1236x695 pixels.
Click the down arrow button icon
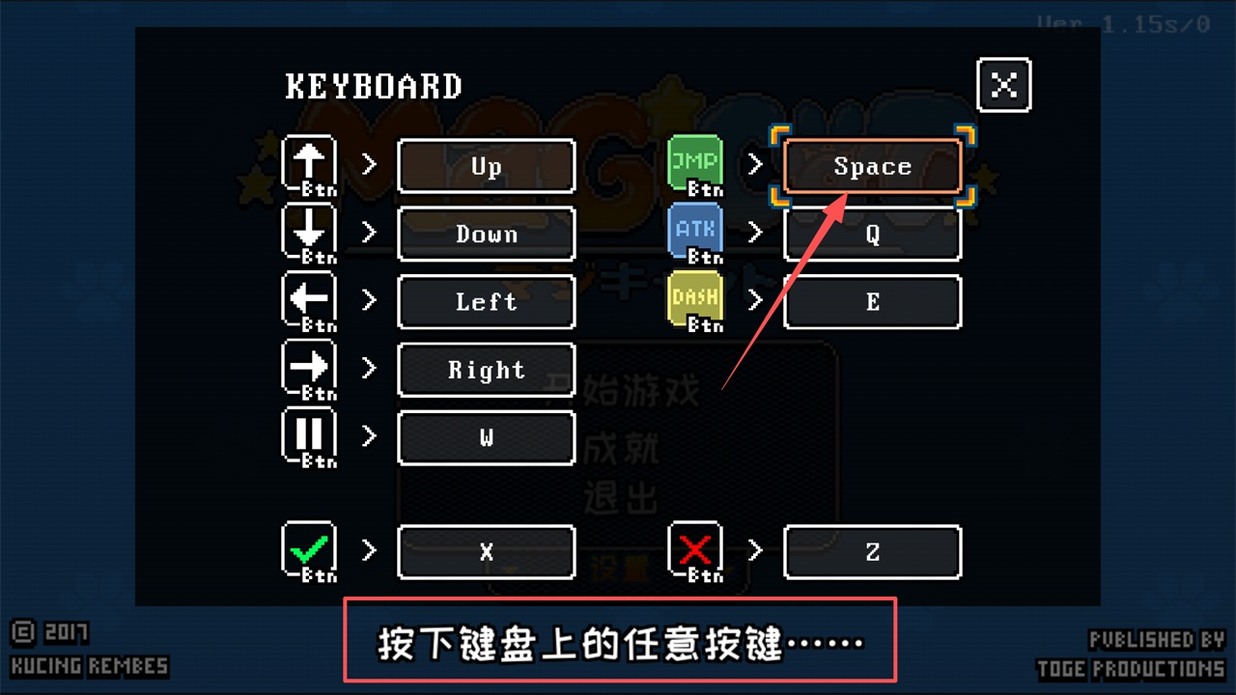point(309,234)
